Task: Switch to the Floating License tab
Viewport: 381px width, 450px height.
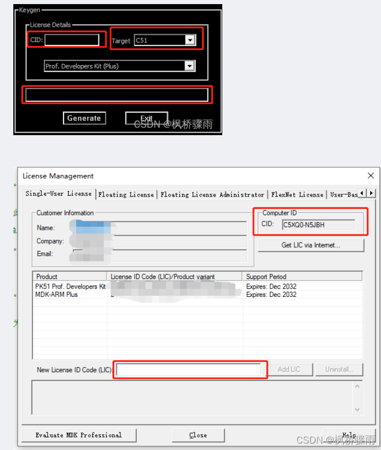Action: tap(126, 195)
